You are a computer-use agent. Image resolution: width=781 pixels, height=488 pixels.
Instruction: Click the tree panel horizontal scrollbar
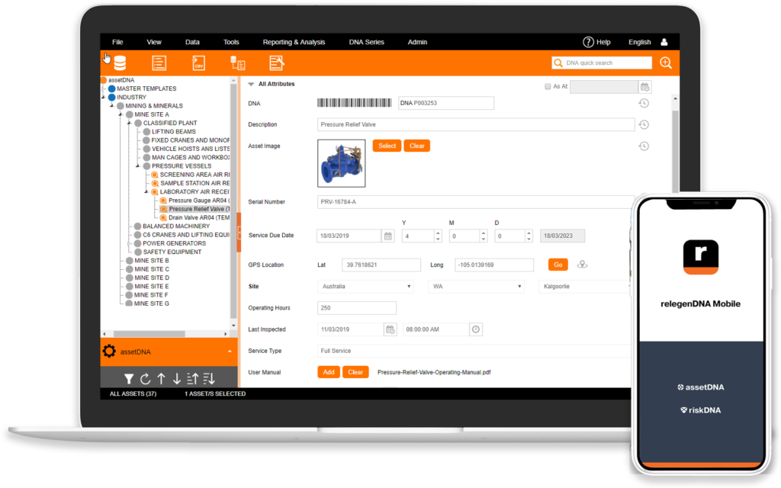click(149, 334)
